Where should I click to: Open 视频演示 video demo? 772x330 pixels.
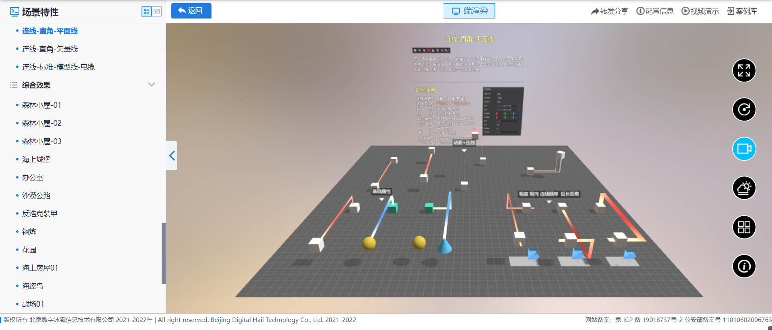point(700,11)
